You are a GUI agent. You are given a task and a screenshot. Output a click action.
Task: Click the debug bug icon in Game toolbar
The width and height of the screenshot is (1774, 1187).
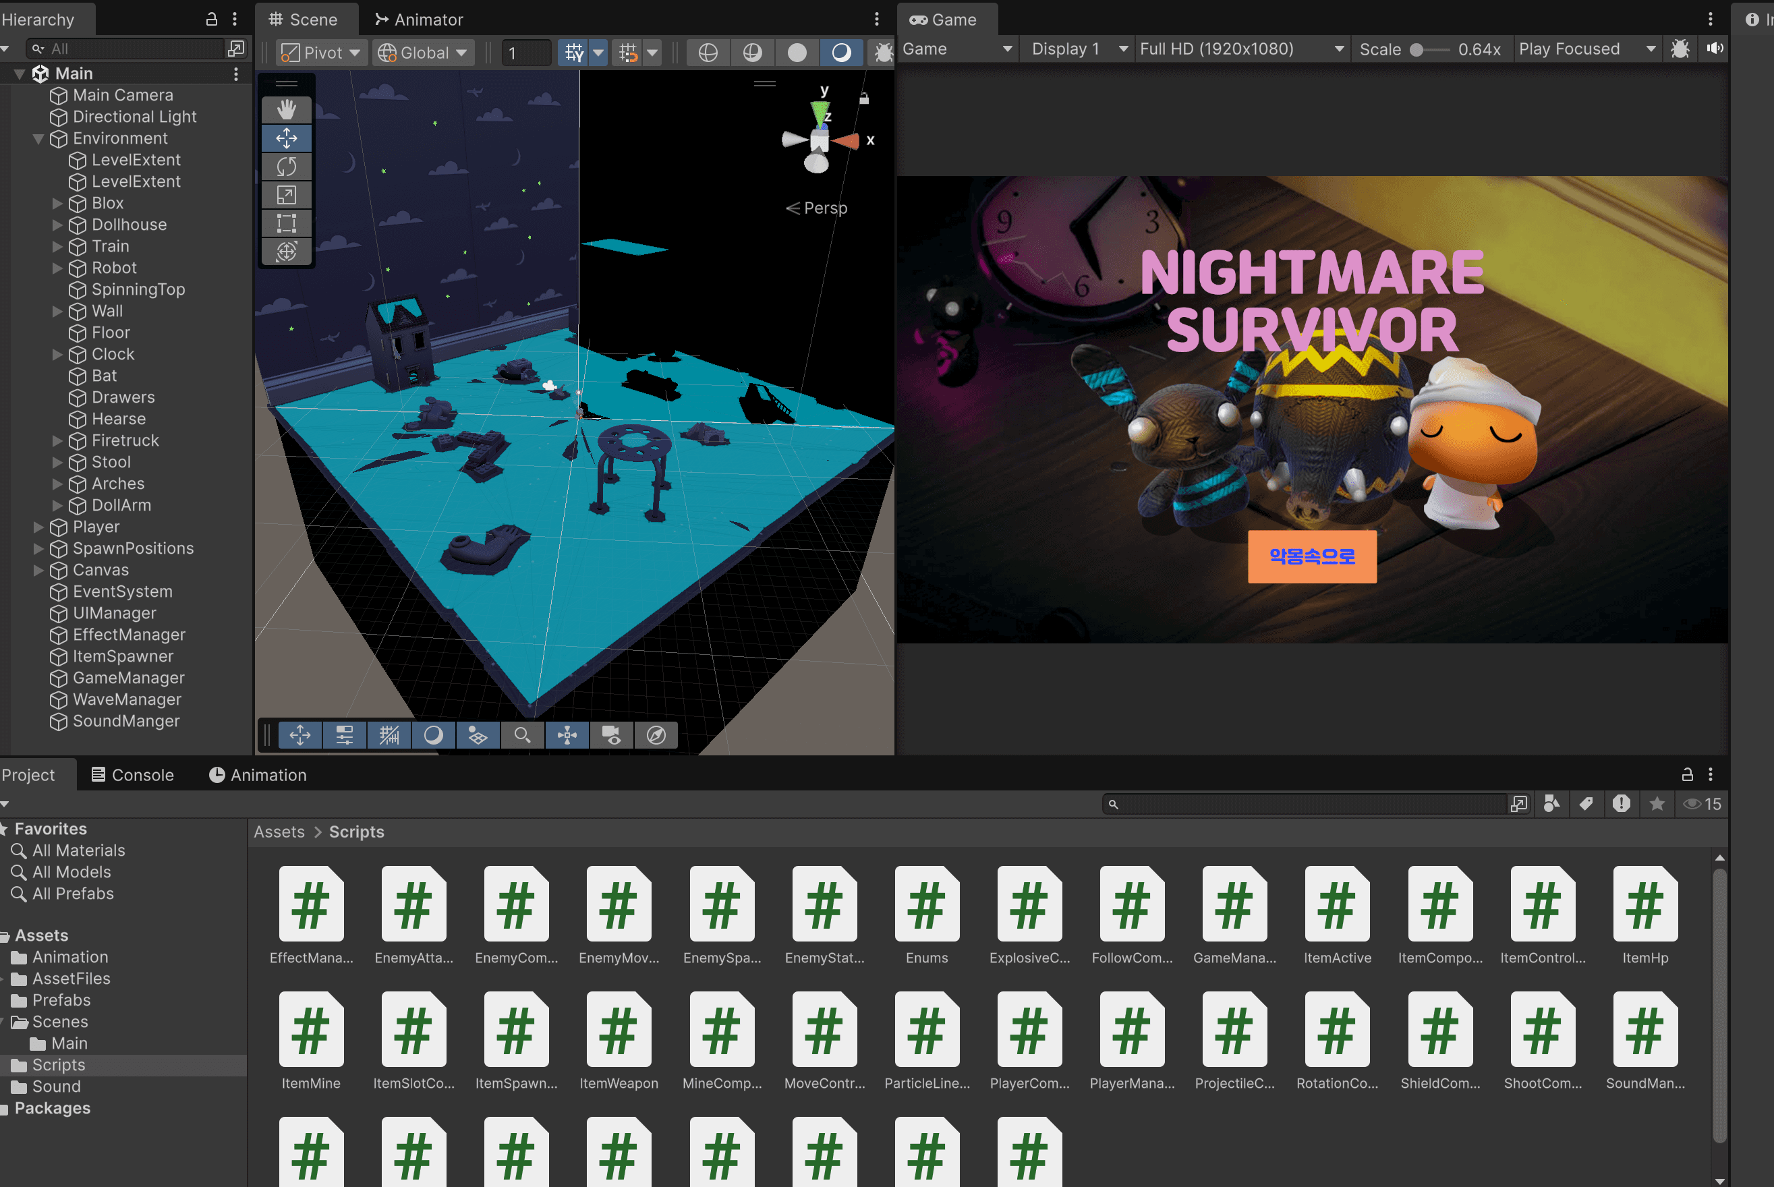pyautogui.click(x=1680, y=49)
